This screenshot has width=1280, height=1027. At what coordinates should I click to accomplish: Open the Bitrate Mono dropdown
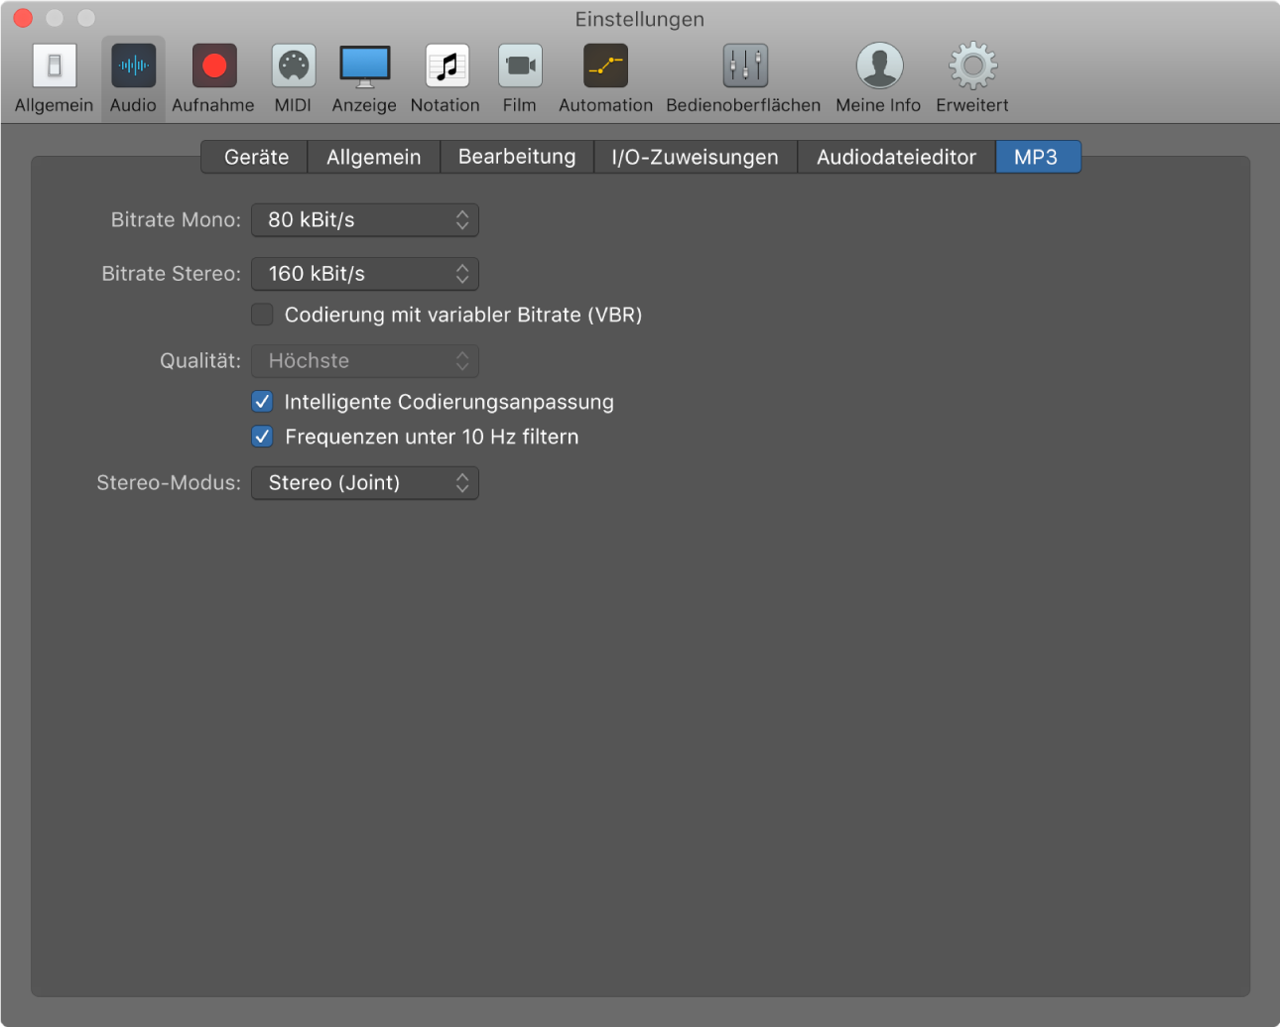[x=365, y=220]
